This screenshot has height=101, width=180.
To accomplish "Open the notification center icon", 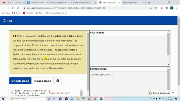I will (176, 99).
